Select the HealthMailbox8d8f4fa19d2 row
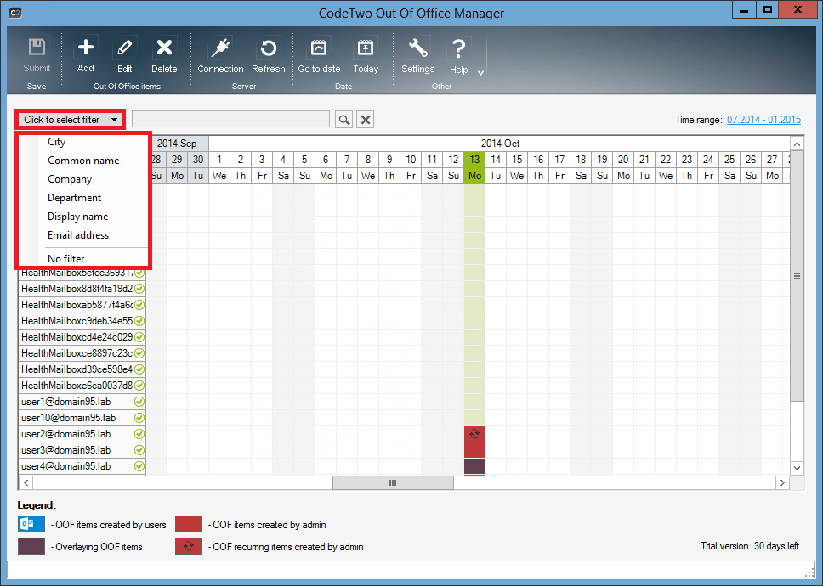Image resolution: width=823 pixels, height=586 pixels. tap(82, 289)
